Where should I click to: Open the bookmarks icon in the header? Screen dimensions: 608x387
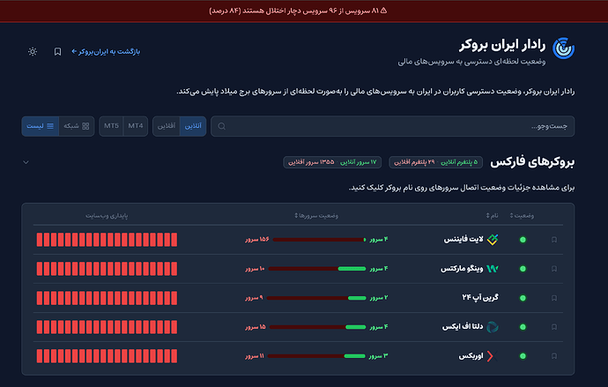coord(57,52)
